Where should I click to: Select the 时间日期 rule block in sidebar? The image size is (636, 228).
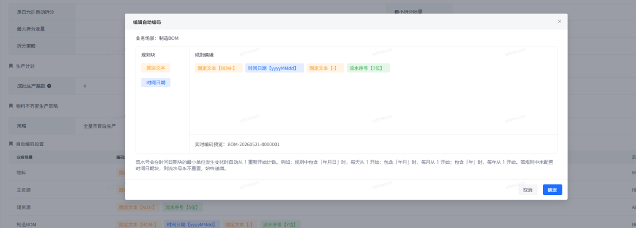(x=155, y=82)
